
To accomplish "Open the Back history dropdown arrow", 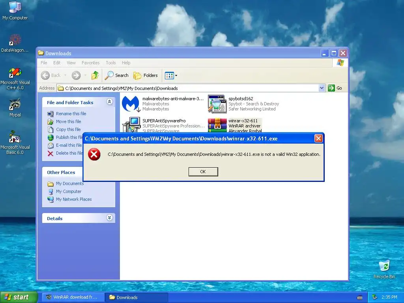I will [65, 75].
